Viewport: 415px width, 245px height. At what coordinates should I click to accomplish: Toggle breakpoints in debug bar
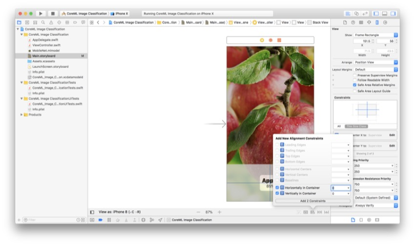point(100,220)
